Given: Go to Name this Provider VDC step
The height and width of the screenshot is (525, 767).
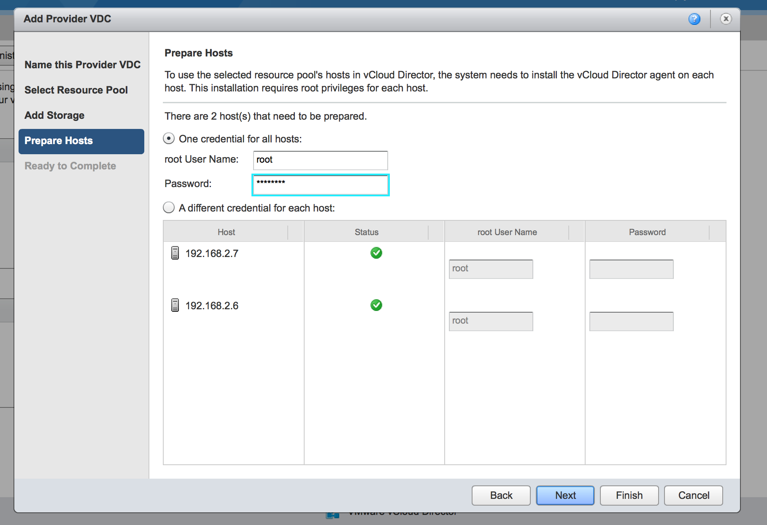Looking at the screenshot, I should click(82, 65).
